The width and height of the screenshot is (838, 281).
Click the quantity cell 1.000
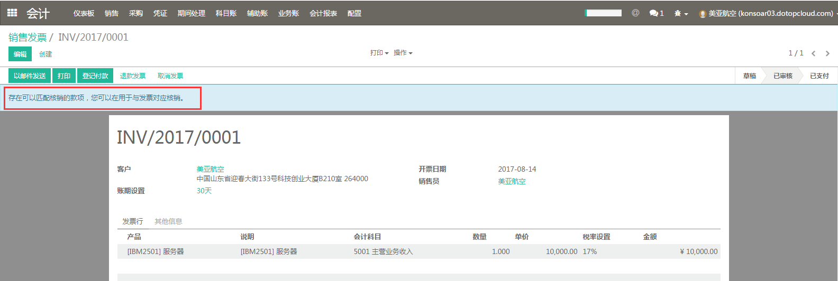501,251
